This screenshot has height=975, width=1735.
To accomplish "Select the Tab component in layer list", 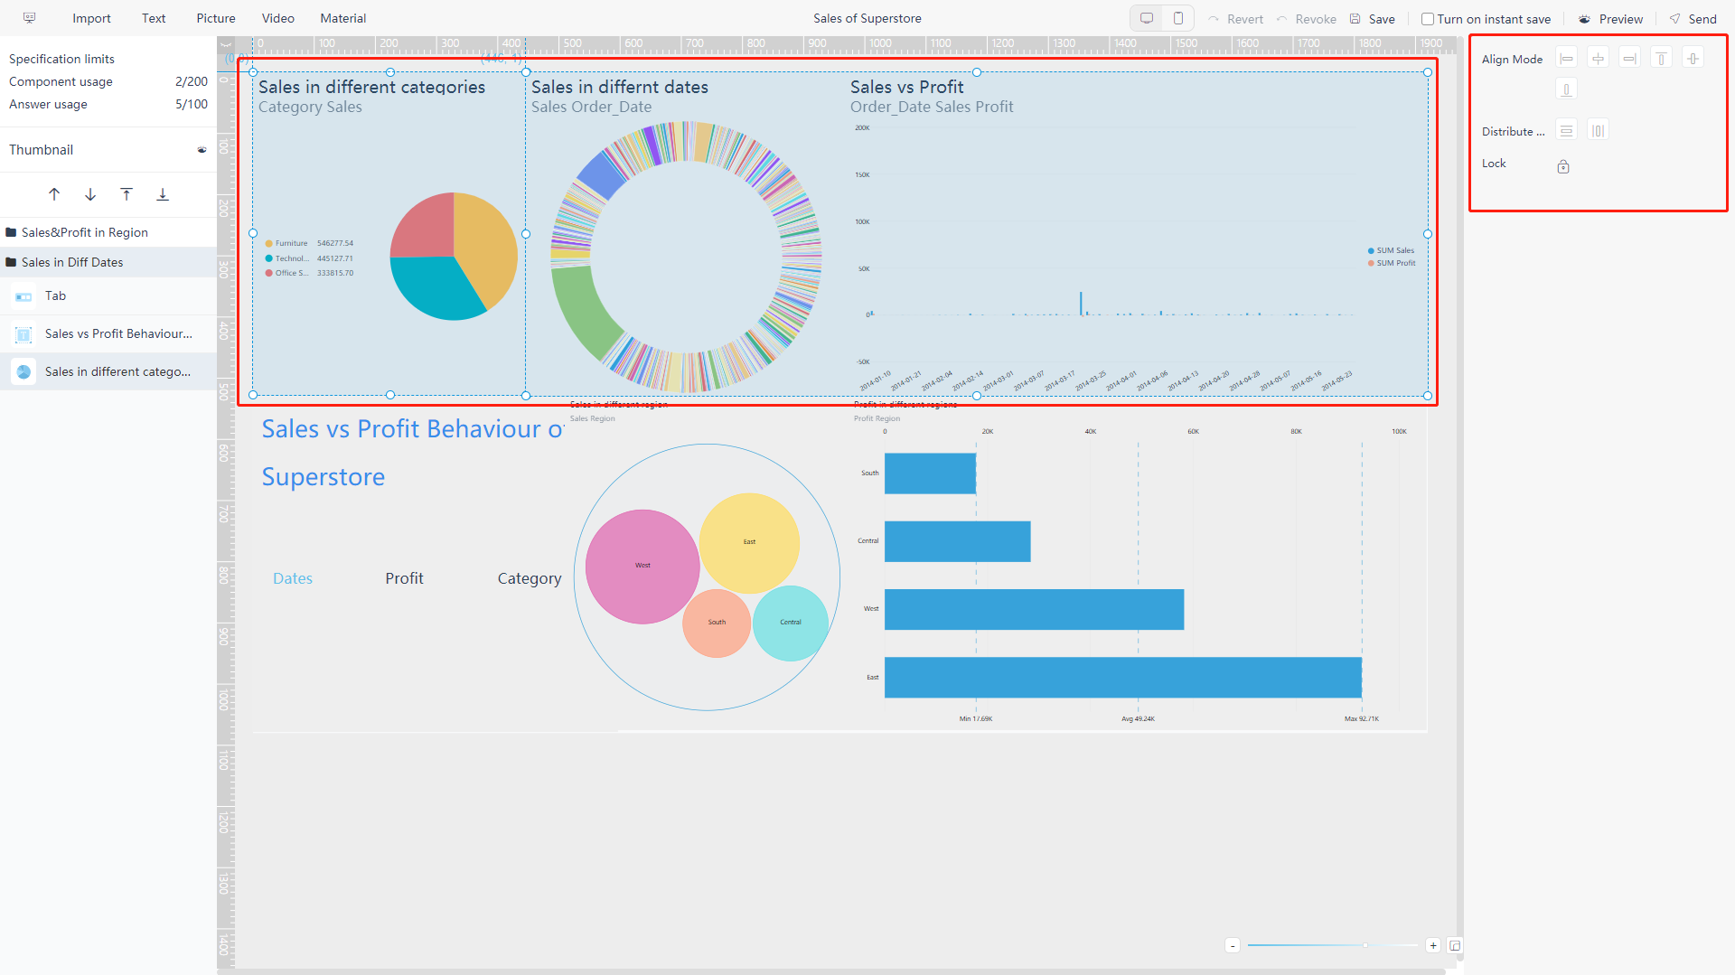I will 108,296.
